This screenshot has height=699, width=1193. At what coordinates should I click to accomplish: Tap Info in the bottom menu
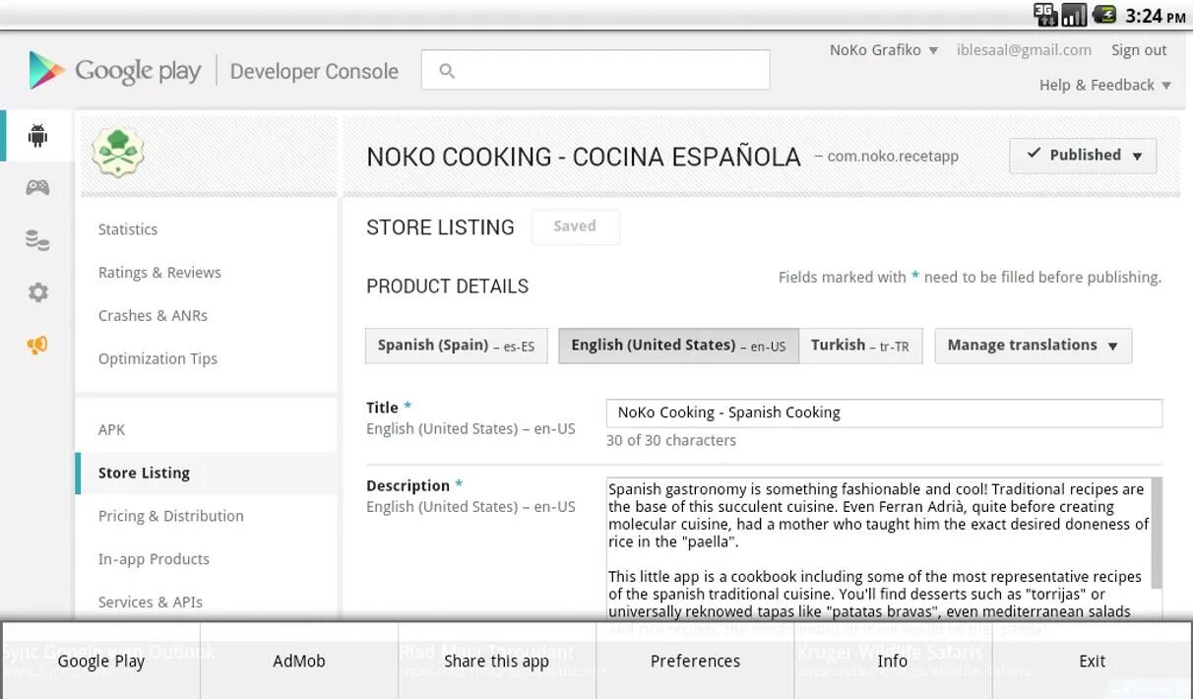click(x=893, y=661)
